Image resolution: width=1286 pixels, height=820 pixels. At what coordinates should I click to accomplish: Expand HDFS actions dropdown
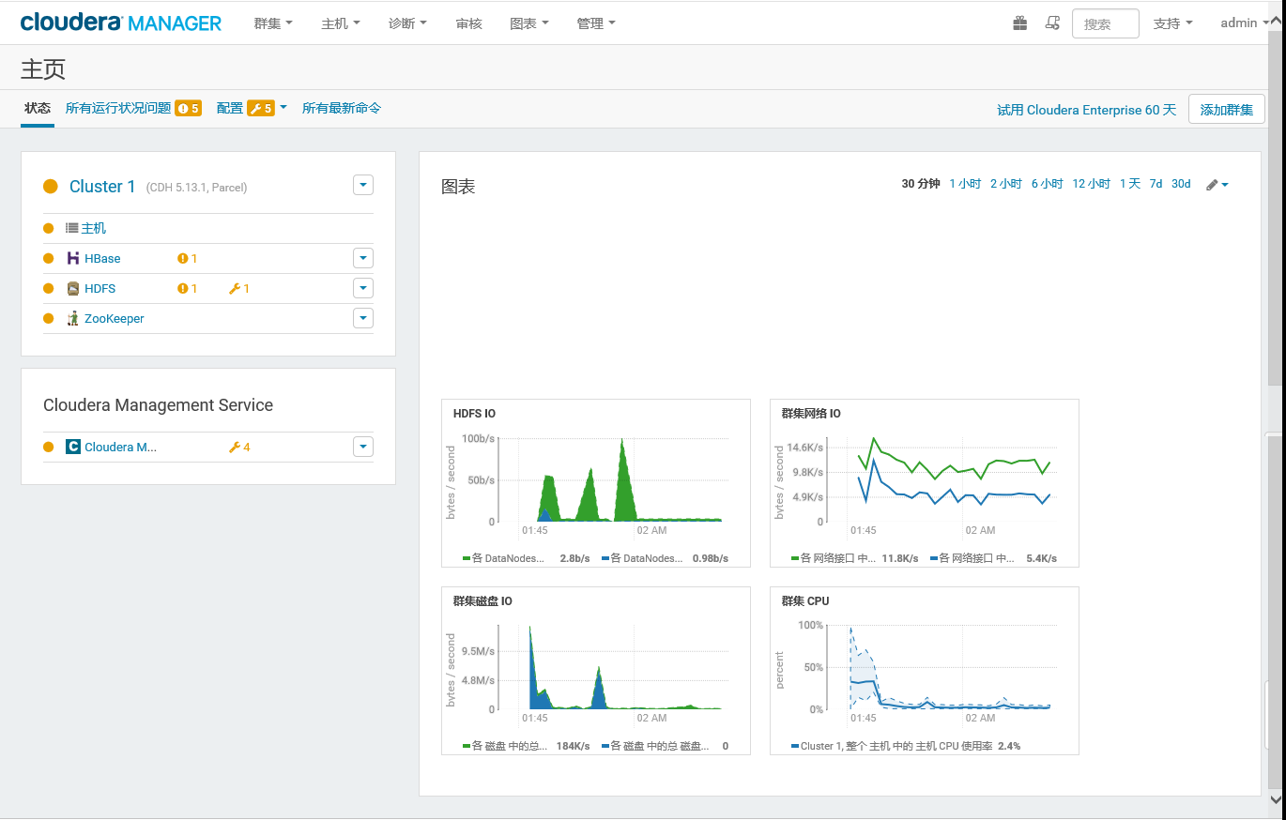[x=363, y=288]
